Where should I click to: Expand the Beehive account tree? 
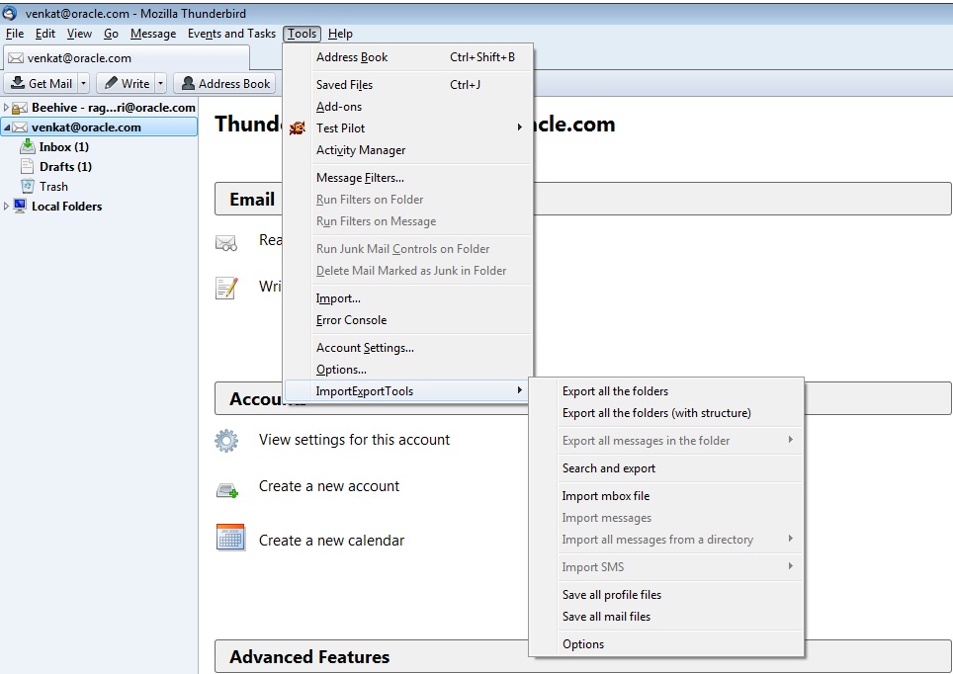click(x=6, y=108)
